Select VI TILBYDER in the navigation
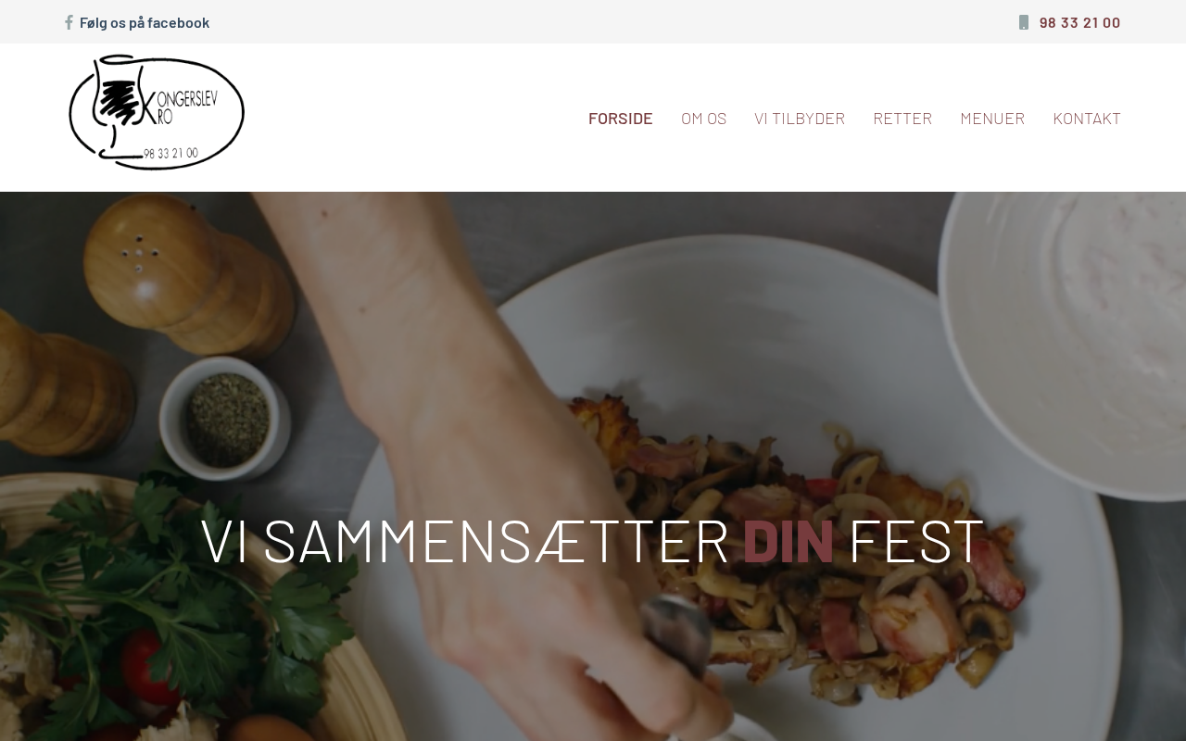This screenshot has width=1186, height=741. pyautogui.click(x=800, y=118)
